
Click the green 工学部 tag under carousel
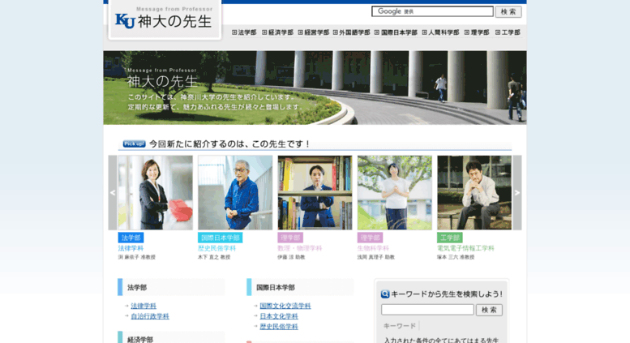pyautogui.click(x=450, y=238)
